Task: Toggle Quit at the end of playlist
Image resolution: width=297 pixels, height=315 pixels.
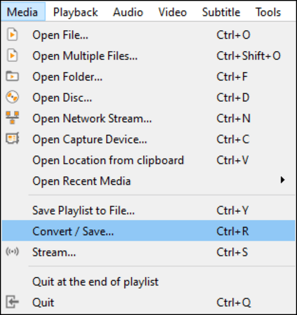Action: click(x=95, y=281)
